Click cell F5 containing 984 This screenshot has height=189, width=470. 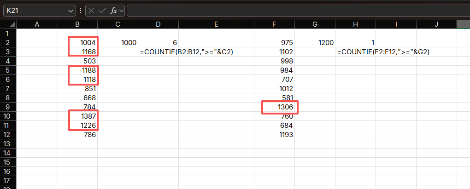(274, 70)
